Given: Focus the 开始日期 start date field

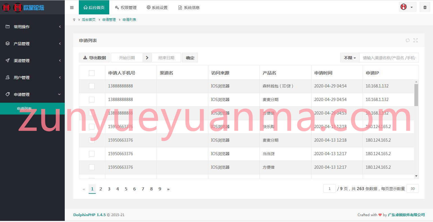Looking at the screenshot, I should (127, 58).
